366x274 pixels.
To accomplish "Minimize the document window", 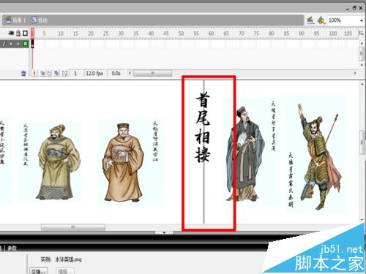I will click(x=348, y=9).
